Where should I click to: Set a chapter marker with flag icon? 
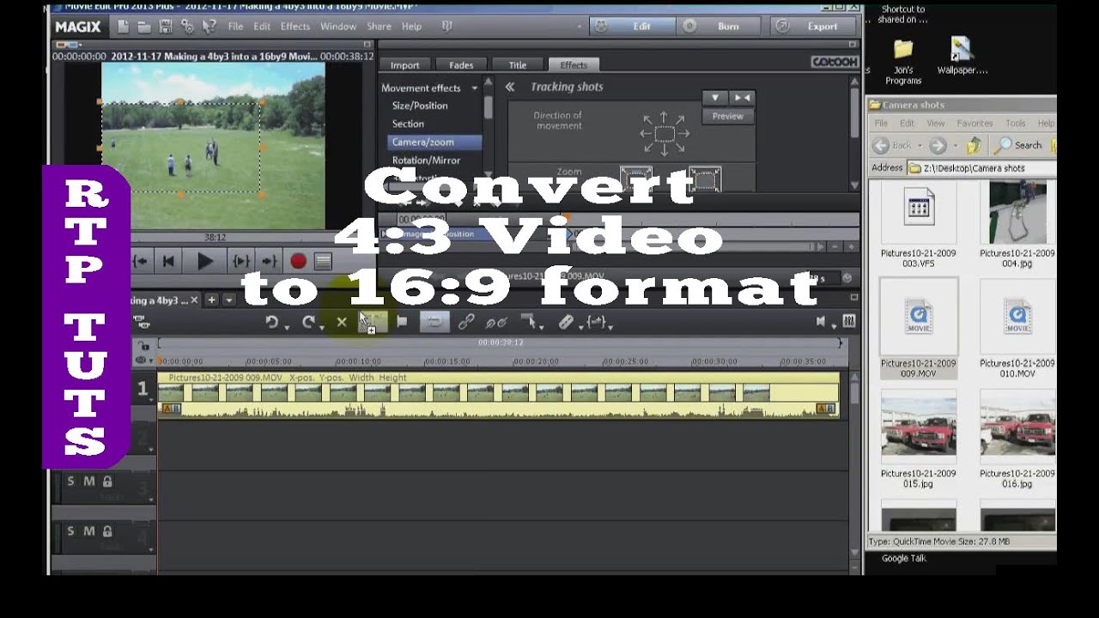pos(402,322)
